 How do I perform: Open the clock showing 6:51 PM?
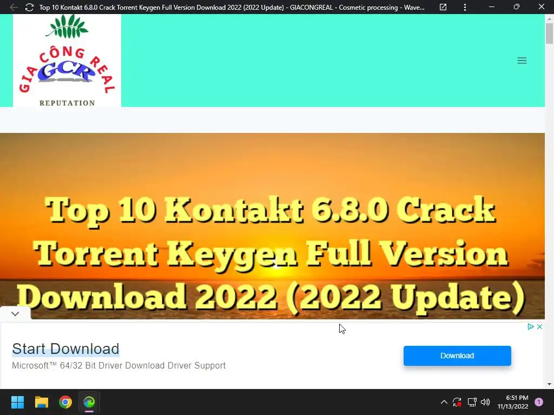click(513, 402)
